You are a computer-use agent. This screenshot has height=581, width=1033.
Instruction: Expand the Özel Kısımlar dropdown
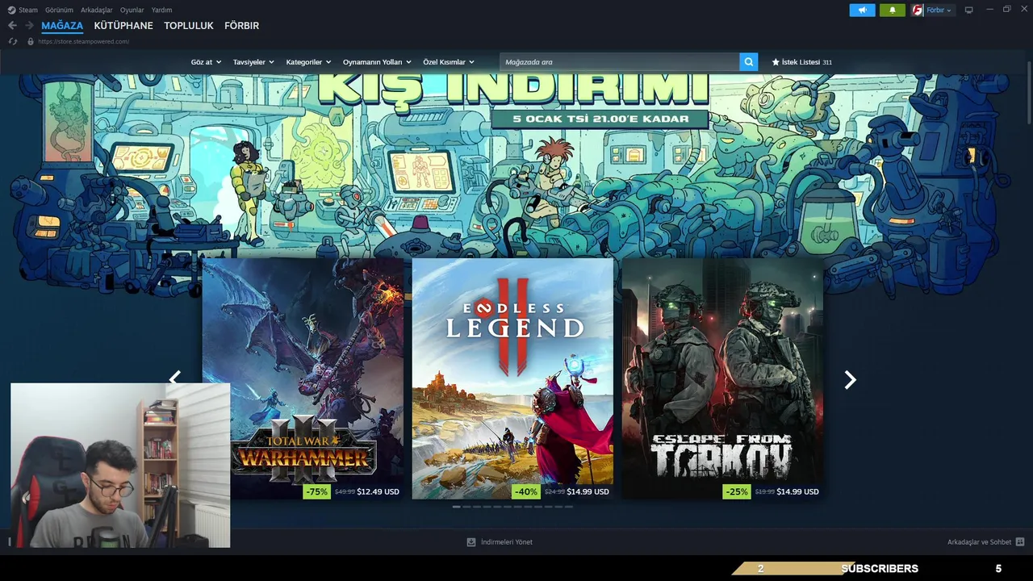point(449,62)
